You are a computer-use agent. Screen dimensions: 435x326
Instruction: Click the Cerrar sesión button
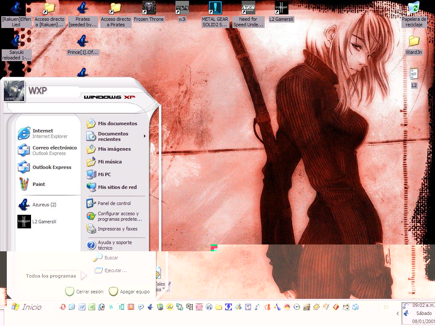click(84, 292)
